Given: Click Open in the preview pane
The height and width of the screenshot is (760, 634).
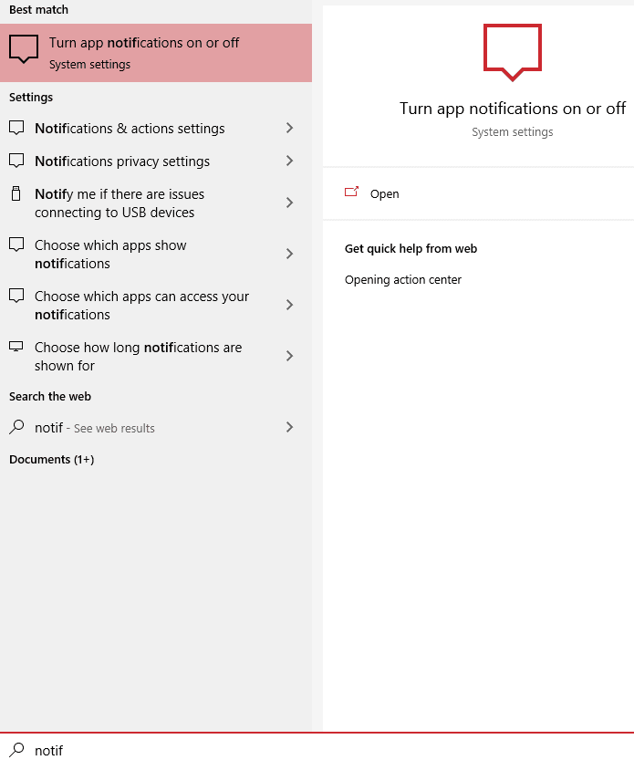Looking at the screenshot, I should tap(384, 193).
